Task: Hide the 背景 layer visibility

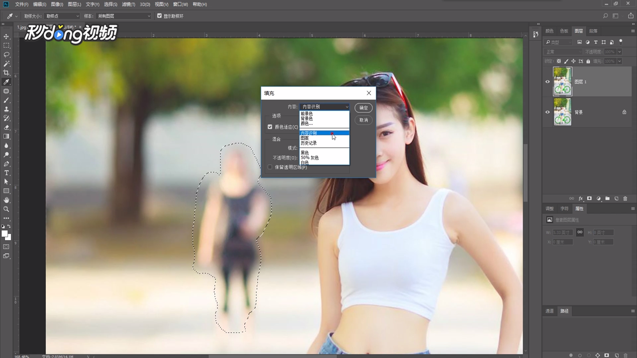Action: [x=548, y=112]
